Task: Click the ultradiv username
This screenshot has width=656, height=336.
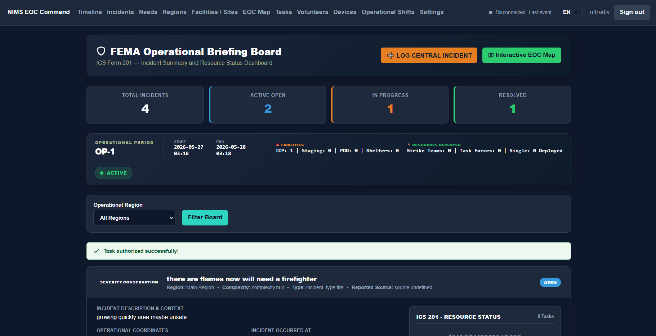Action: pyautogui.click(x=600, y=12)
